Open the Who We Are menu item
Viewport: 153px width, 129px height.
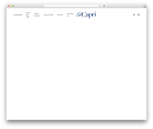tap(28, 15)
